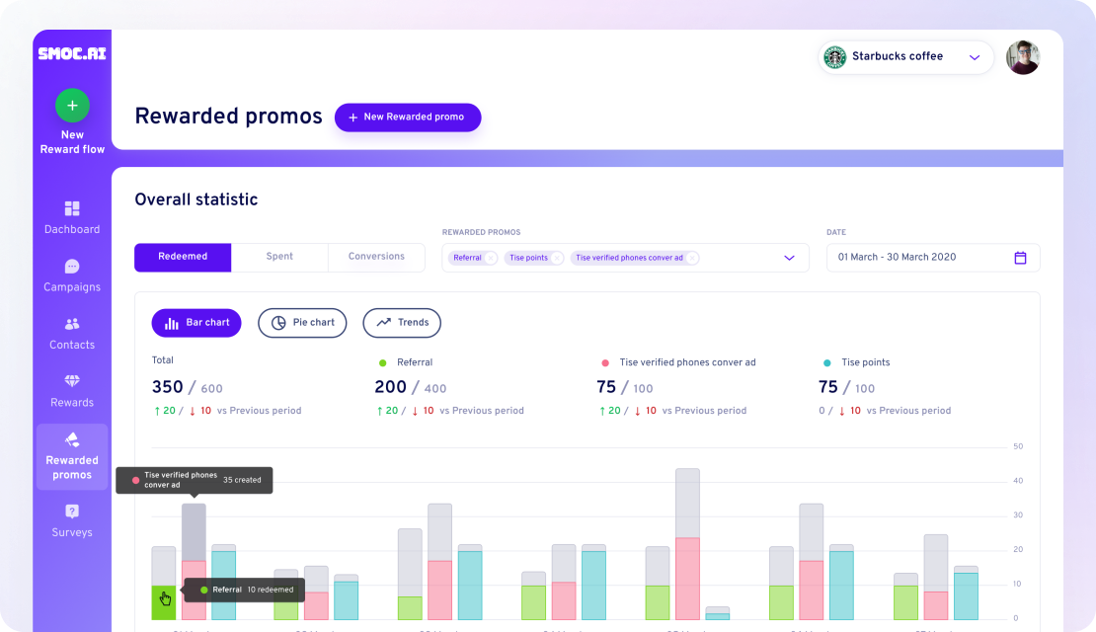
Task: Switch to the Redeemed tab
Action: point(183,257)
